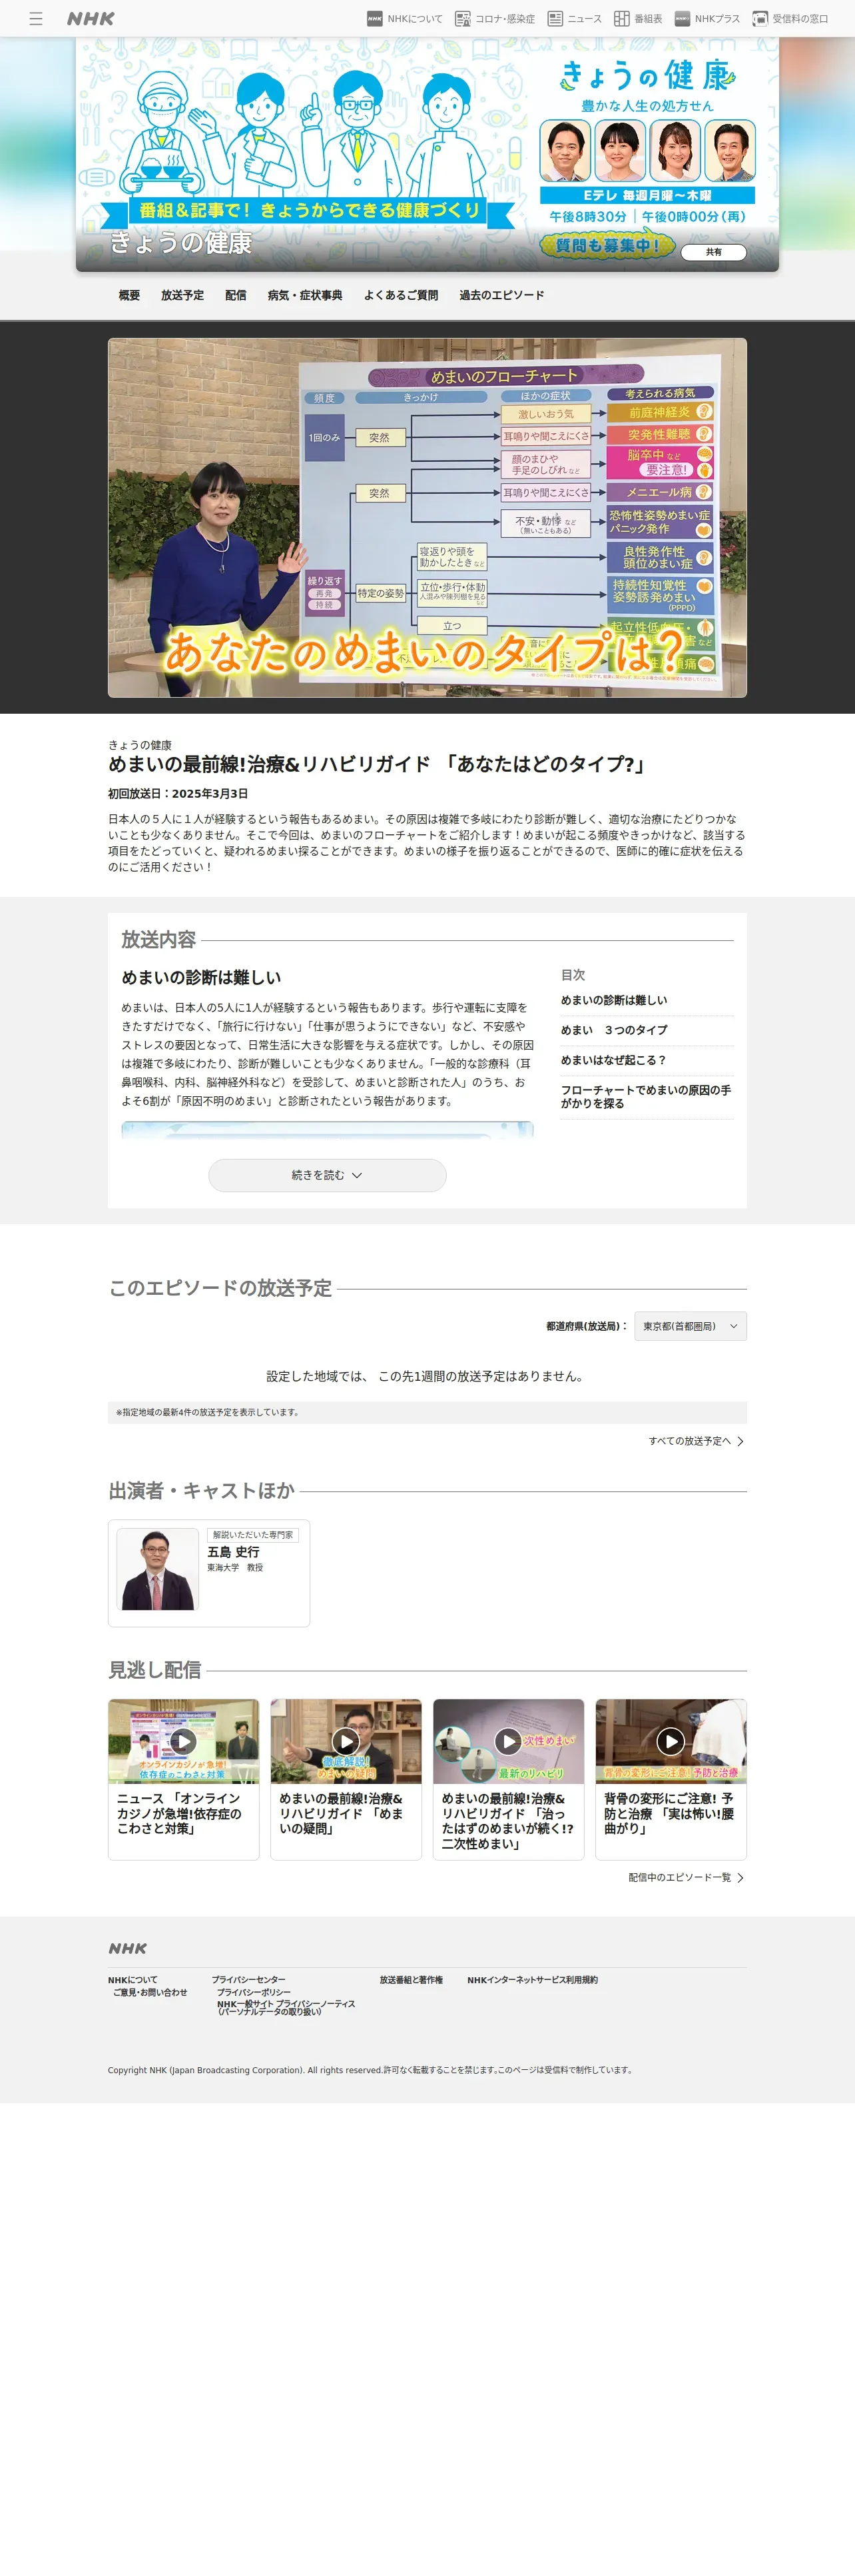This screenshot has width=855, height=2567.
Task: Play the オンラインカジノ news video
Action: point(183,1740)
